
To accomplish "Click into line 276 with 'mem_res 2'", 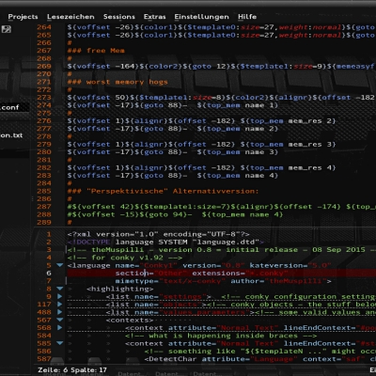I will pyautogui.click(x=201, y=121).
